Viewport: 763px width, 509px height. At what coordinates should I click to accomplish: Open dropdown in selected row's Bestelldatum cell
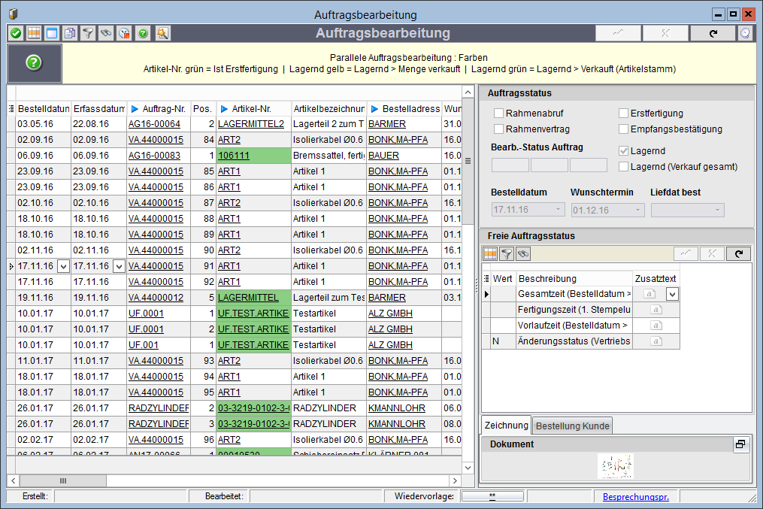(x=63, y=266)
